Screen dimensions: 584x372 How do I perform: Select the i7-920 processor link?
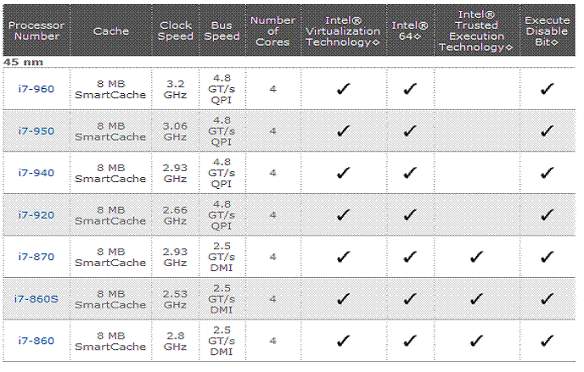coord(36,214)
